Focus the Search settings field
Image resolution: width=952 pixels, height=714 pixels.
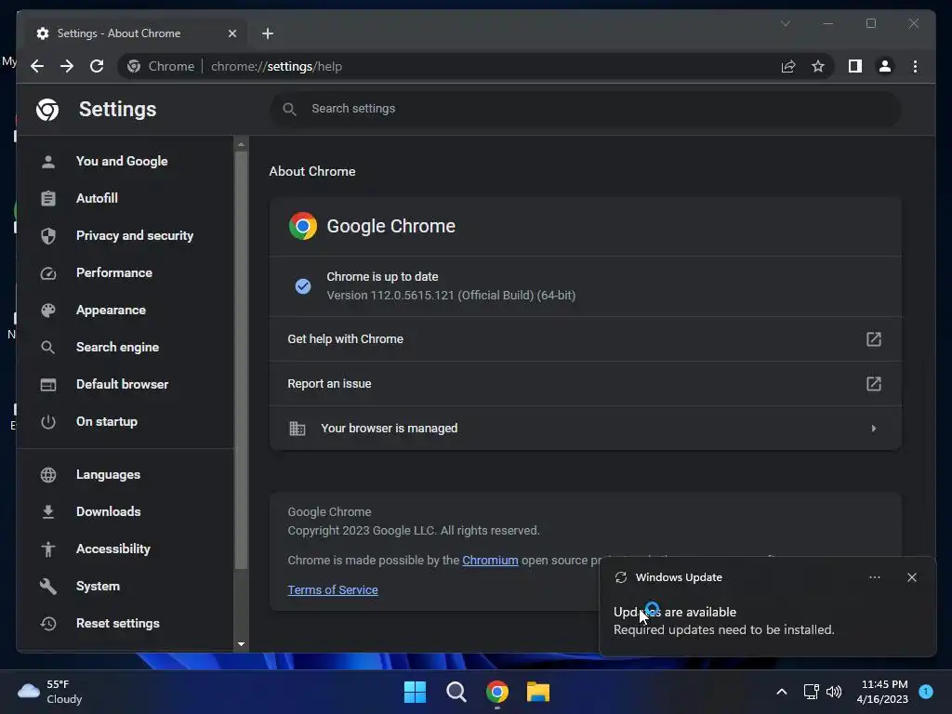tap(586, 109)
